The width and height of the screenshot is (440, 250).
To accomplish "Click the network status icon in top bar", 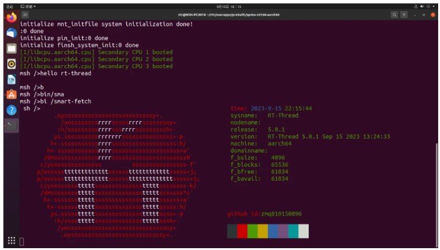I will pos(416,7).
